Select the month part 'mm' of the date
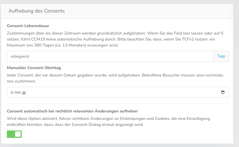Image resolution: width=239 pixels, height=147 pixels. pos(17,92)
